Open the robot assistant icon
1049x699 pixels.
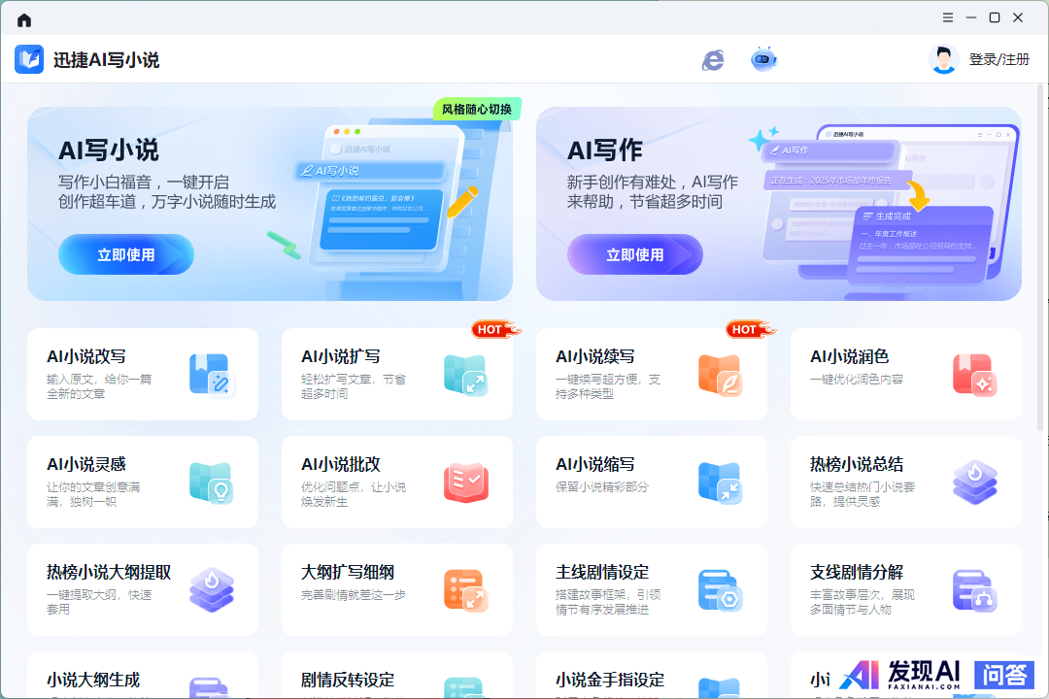[763, 59]
